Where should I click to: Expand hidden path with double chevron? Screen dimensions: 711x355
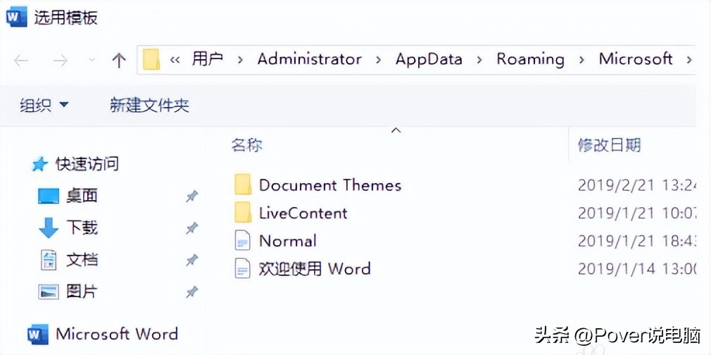(x=175, y=60)
